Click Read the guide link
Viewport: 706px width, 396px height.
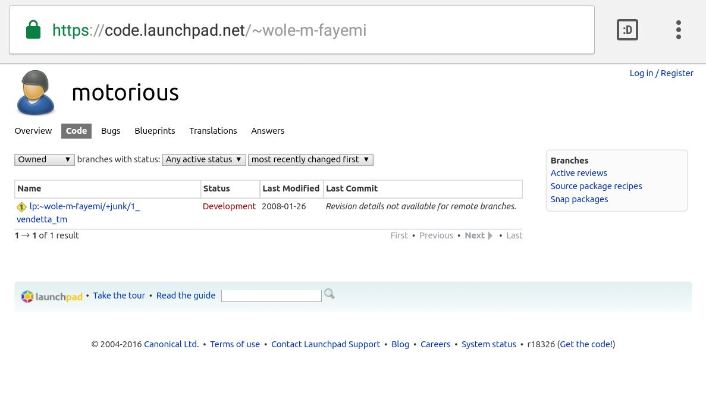(x=186, y=295)
